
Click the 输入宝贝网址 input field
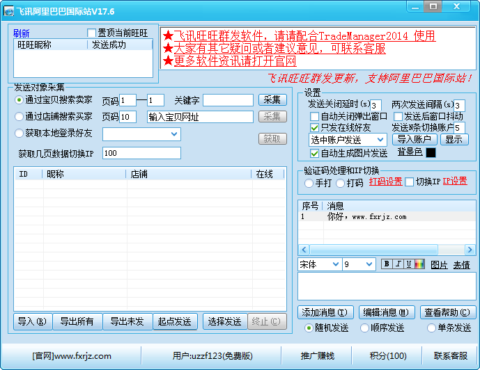200,117
